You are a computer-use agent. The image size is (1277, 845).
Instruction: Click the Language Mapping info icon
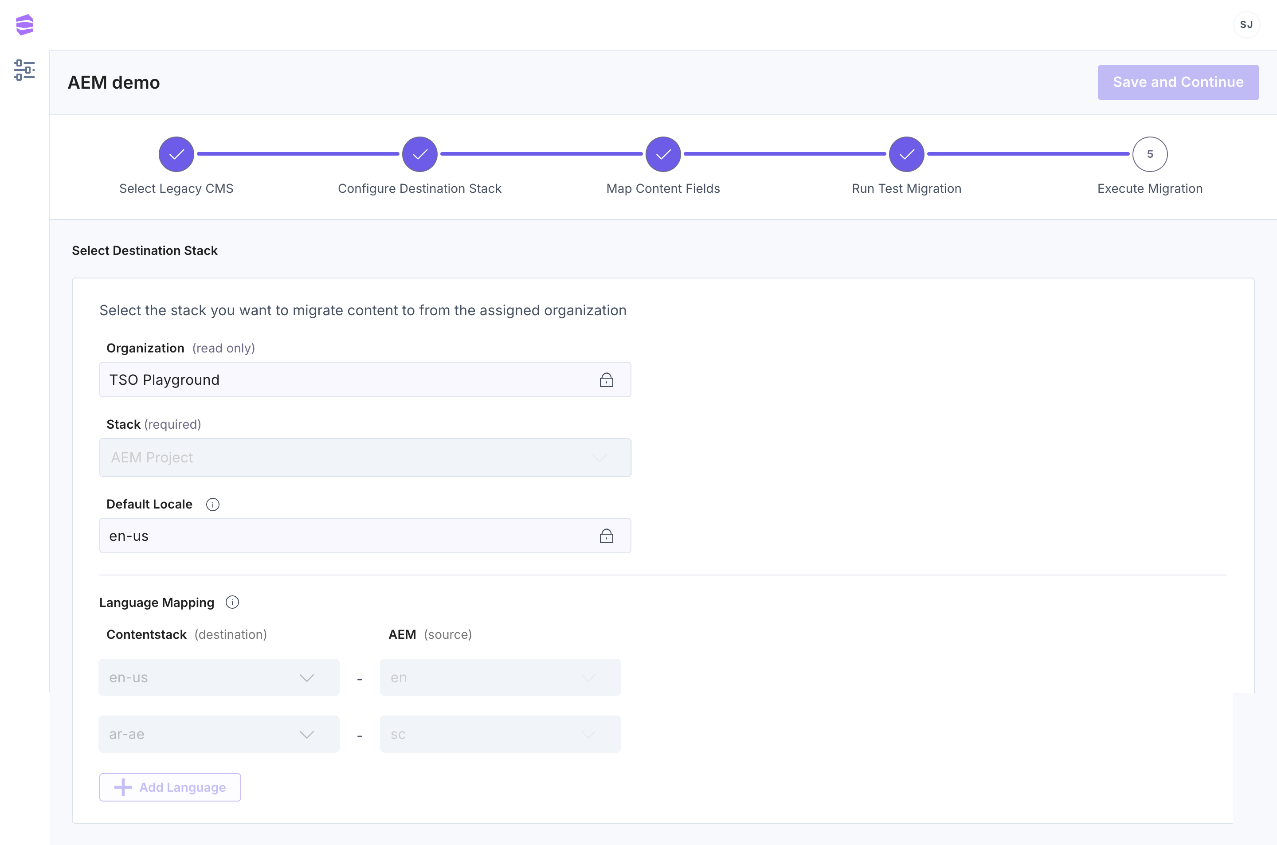(x=232, y=602)
